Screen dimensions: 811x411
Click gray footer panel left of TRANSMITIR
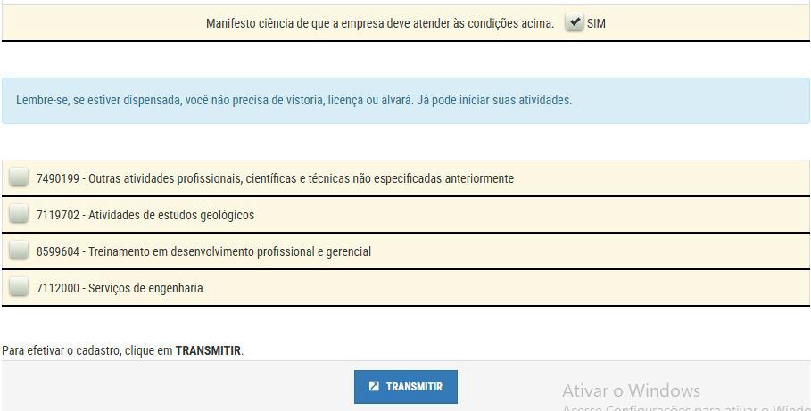point(178,386)
